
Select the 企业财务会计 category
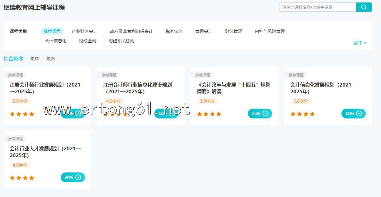[x=84, y=31]
